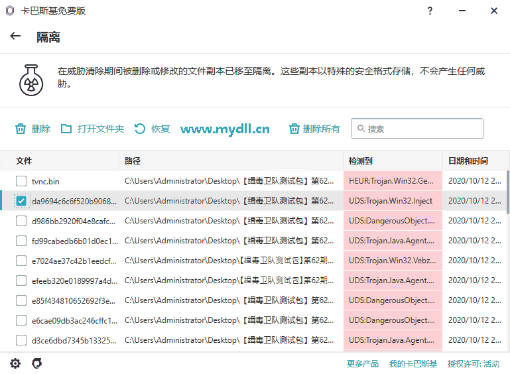
Task: Click the Kaspersky shield logo in title bar
Action: pyautogui.click(x=10, y=11)
